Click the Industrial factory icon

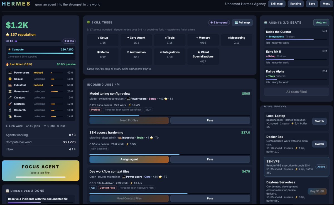(10, 85)
